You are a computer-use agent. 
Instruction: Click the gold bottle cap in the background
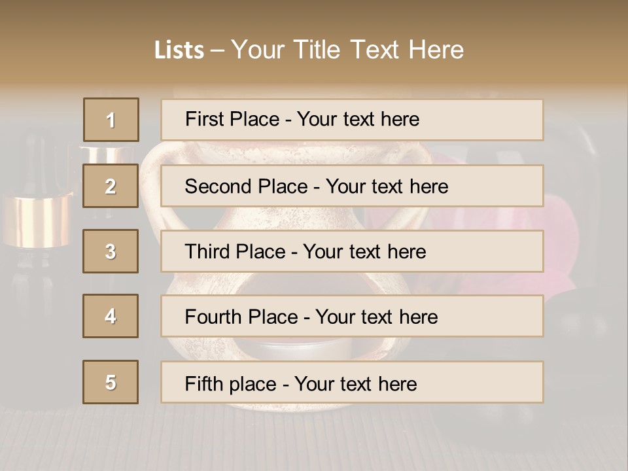pyautogui.click(x=38, y=220)
